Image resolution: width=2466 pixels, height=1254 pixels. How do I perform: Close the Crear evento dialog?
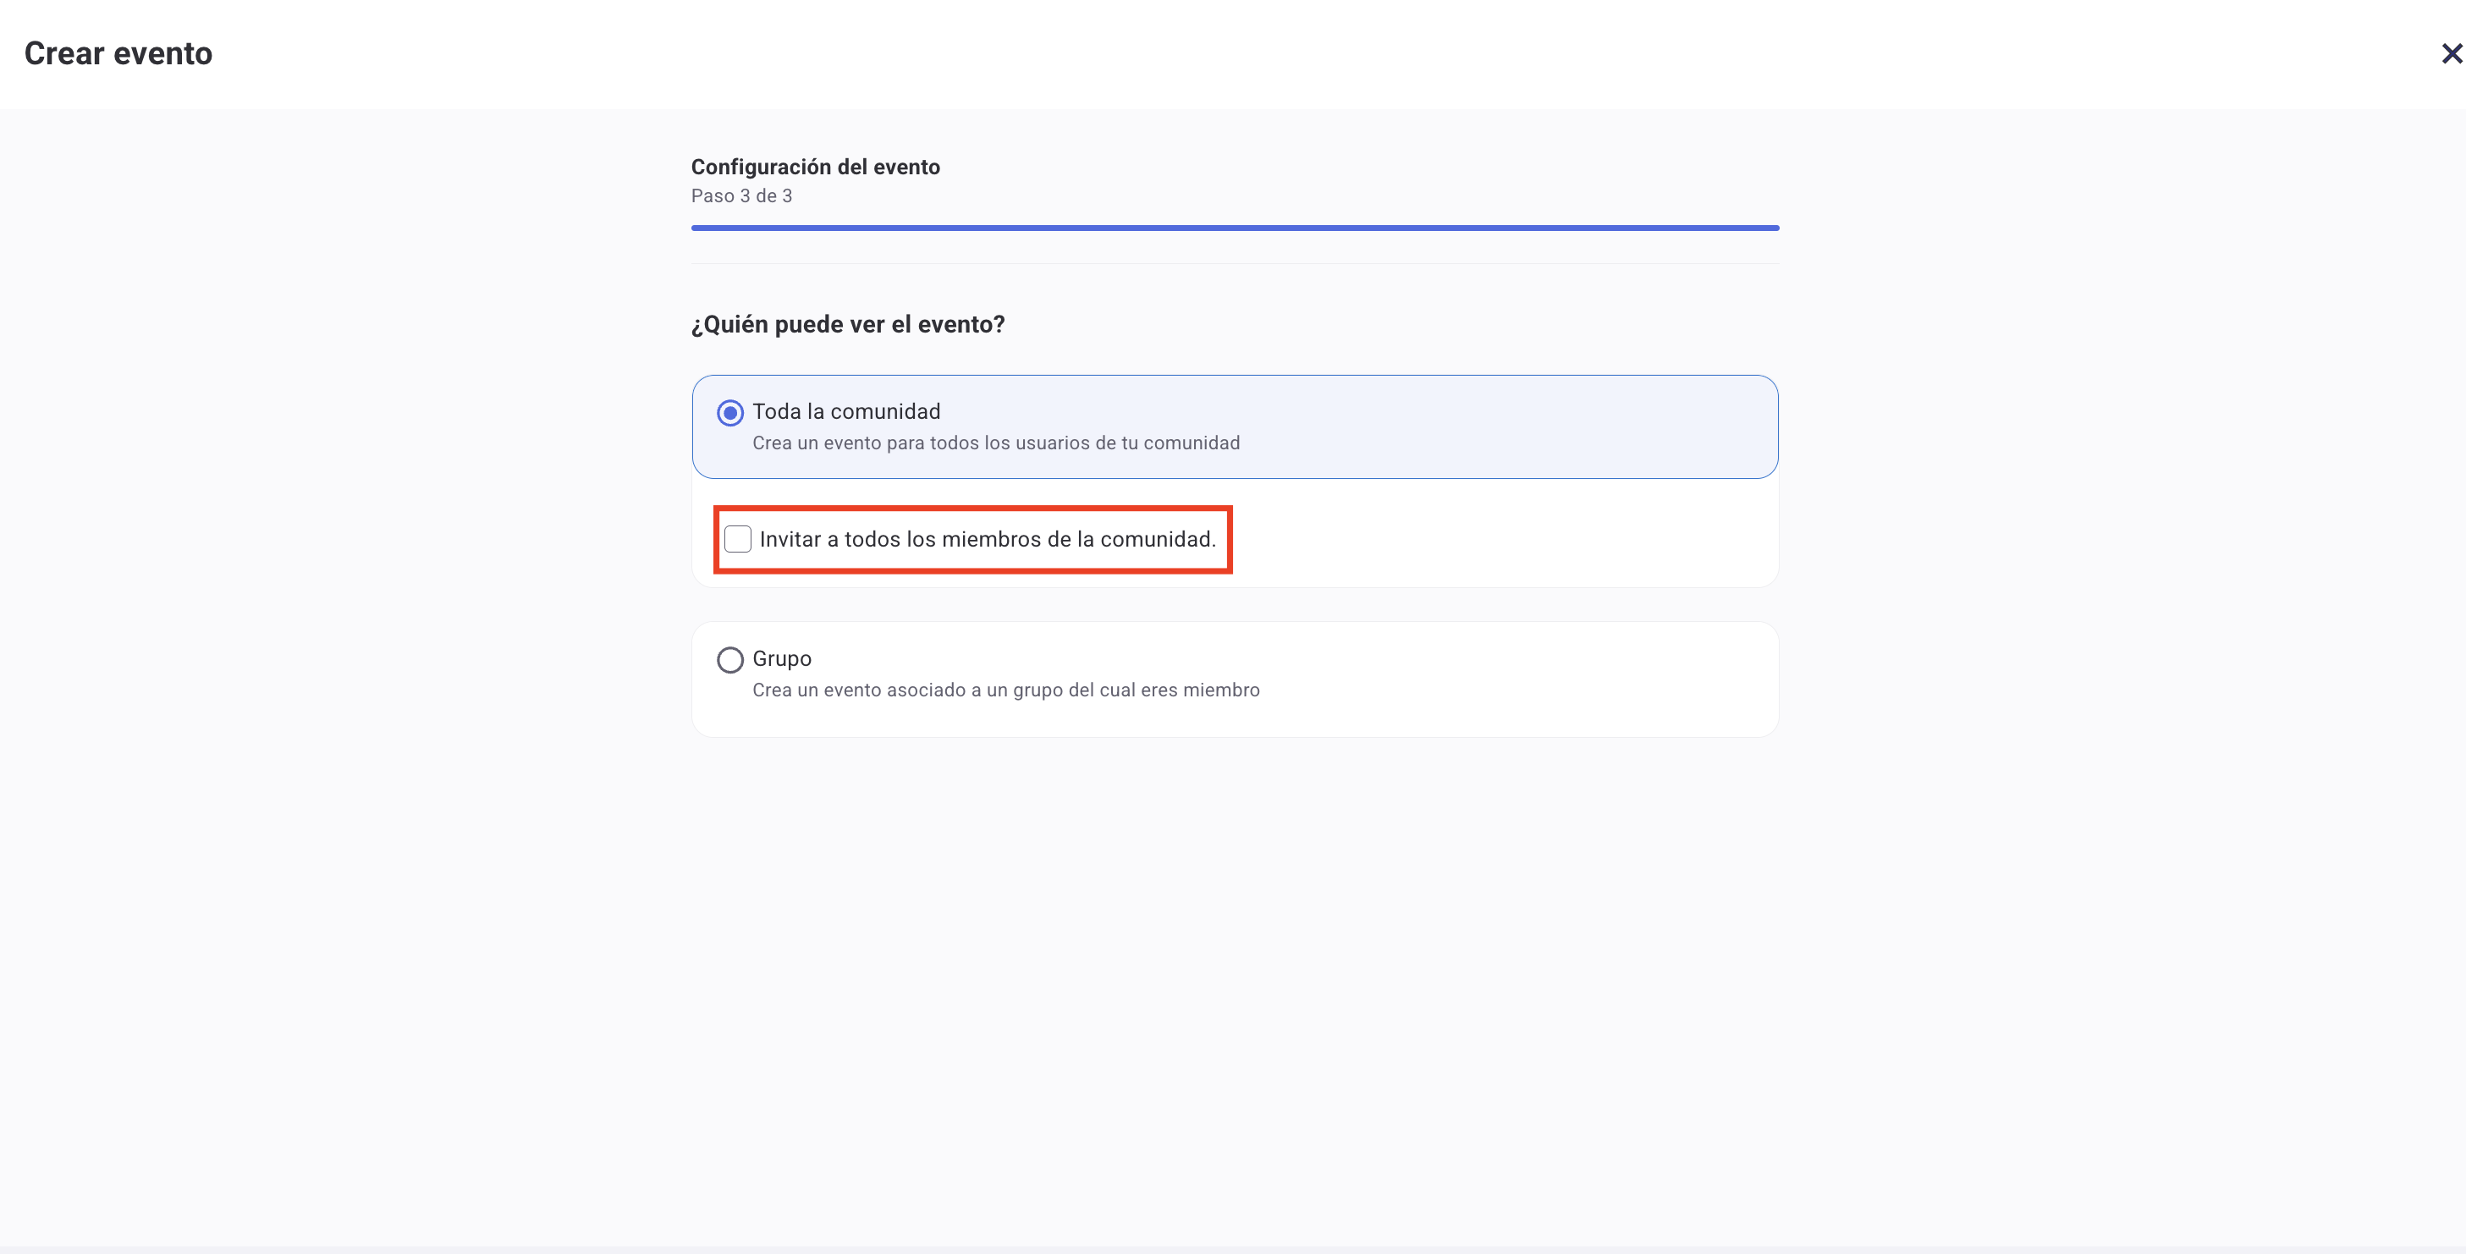point(2451,53)
